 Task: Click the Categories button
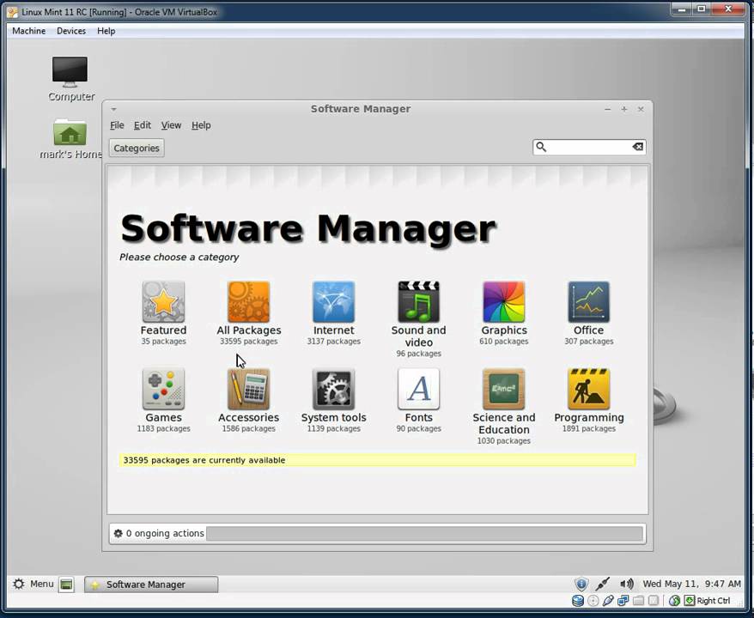pyautogui.click(x=137, y=148)
